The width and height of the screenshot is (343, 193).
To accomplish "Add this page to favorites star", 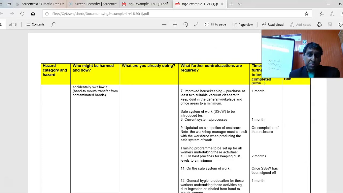I will pyautogui.click(x=307, y=14).
